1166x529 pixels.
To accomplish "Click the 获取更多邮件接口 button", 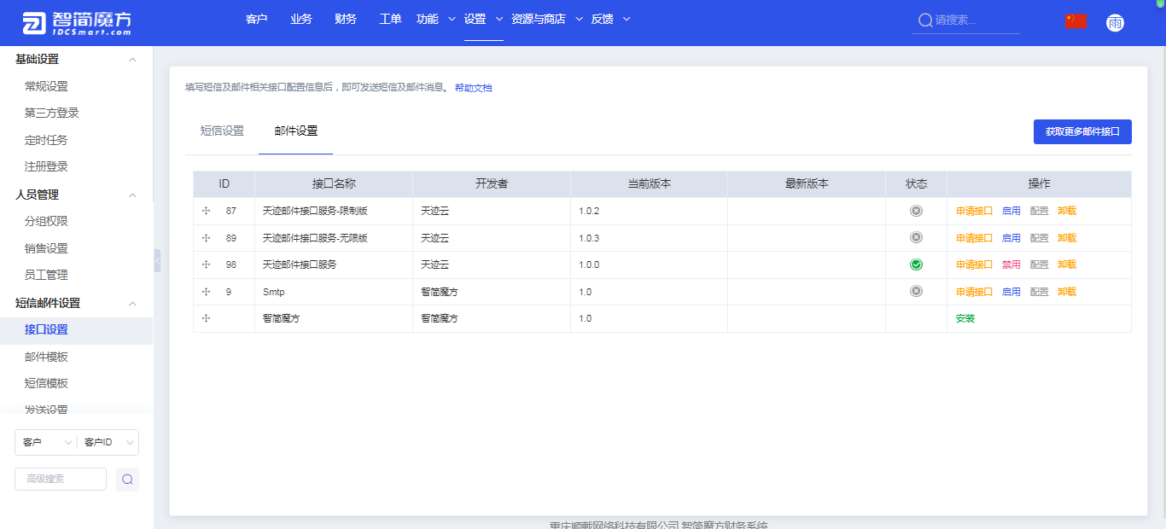I will point(1081,132).
